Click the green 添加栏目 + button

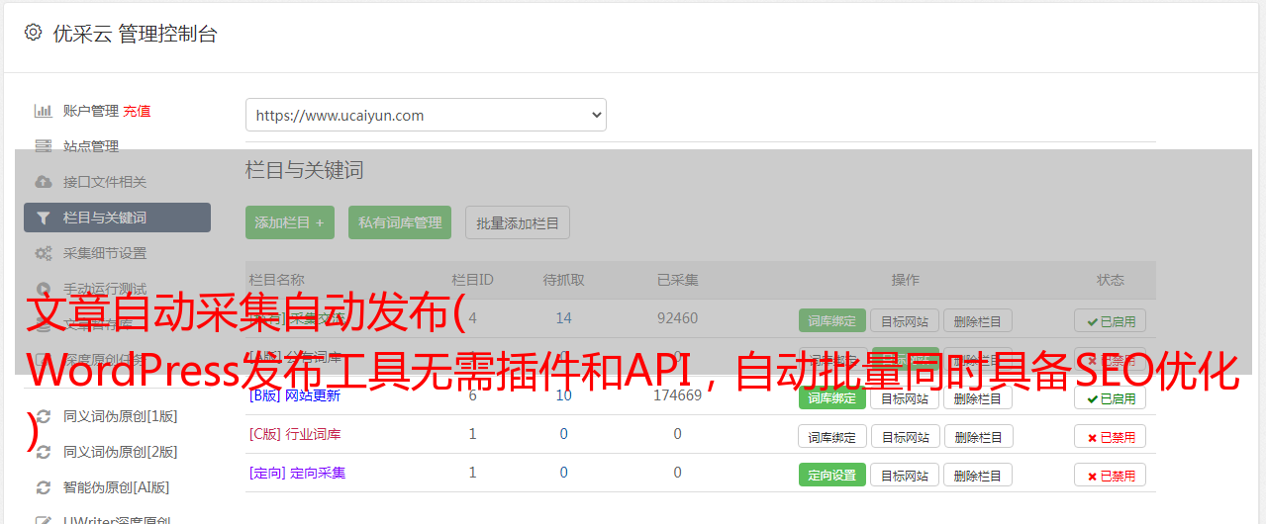tap(290, 222)
